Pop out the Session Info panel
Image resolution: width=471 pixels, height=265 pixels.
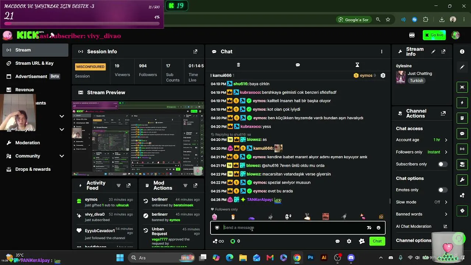[x=195, y=52]
